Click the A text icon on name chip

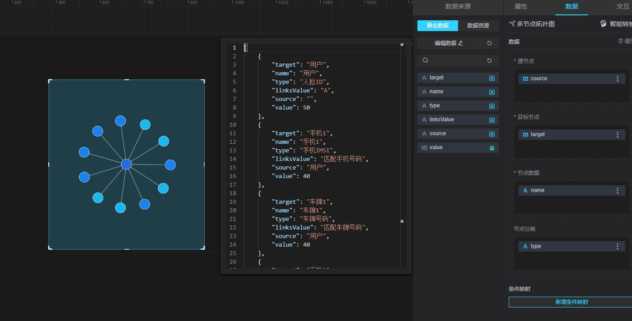coord(525,191)
